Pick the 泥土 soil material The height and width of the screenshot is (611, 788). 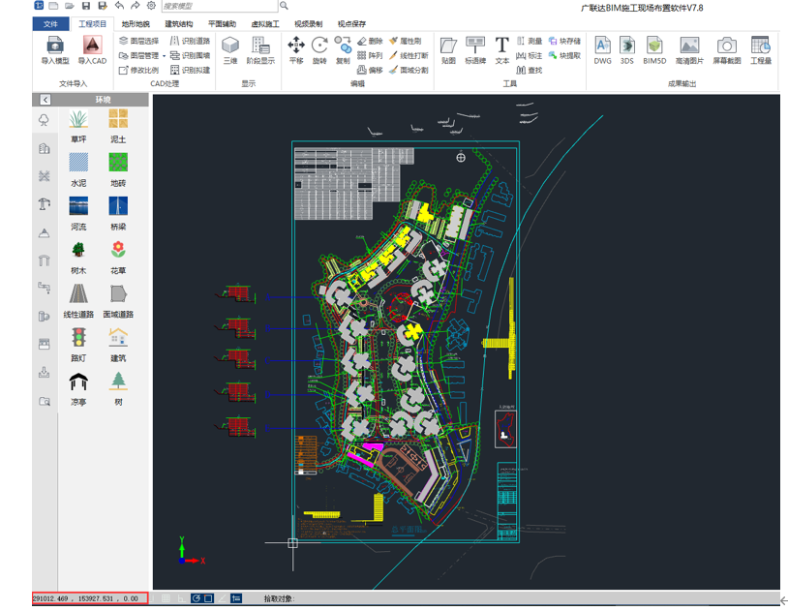[x=118, y=127]
